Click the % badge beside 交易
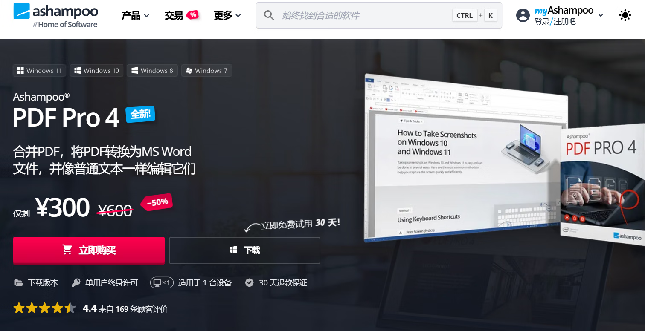 coord(193,15)
